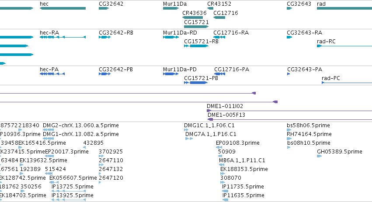
Task: Select the DMG7A.1_1.P16.C1 label
Action: coord(211,134)
